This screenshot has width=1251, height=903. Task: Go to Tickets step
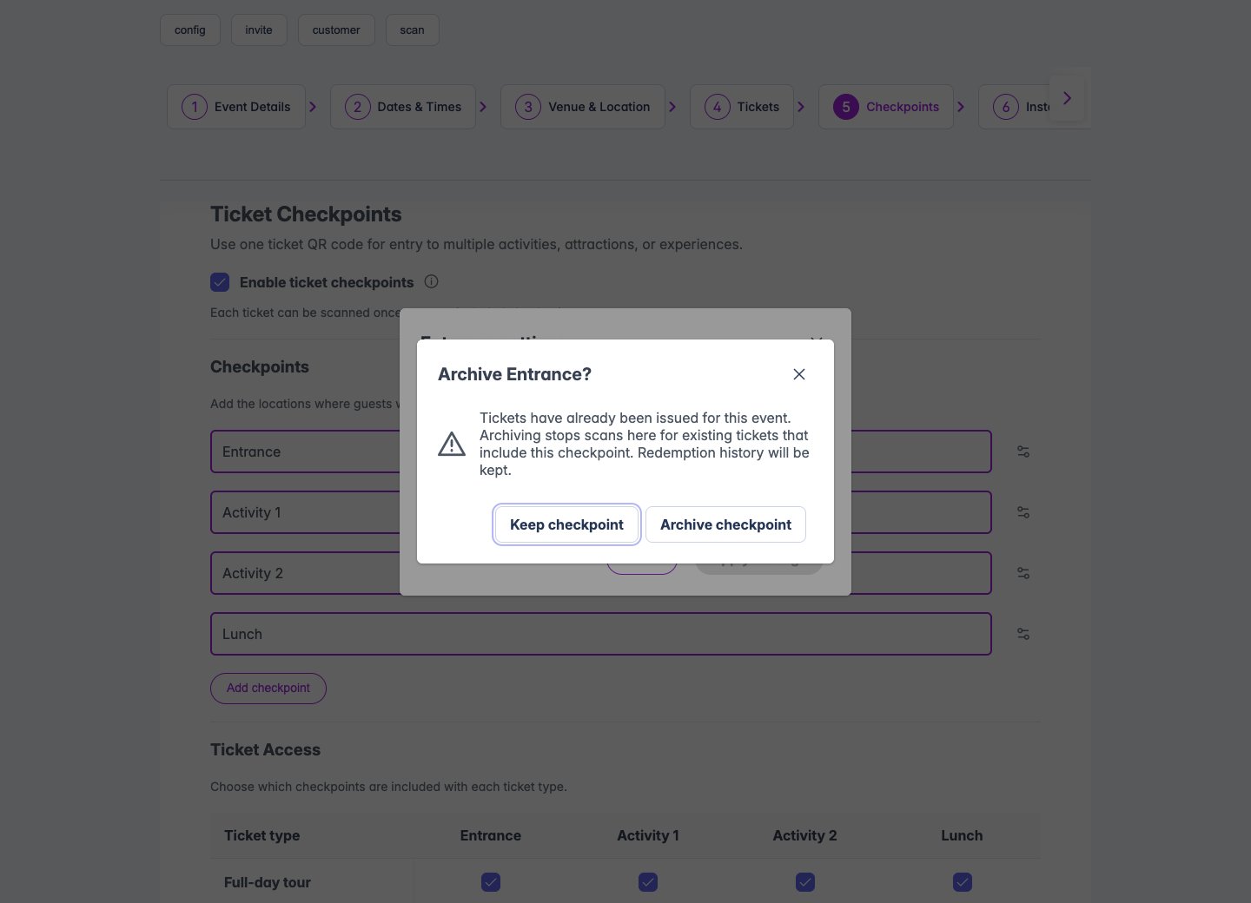742,107
